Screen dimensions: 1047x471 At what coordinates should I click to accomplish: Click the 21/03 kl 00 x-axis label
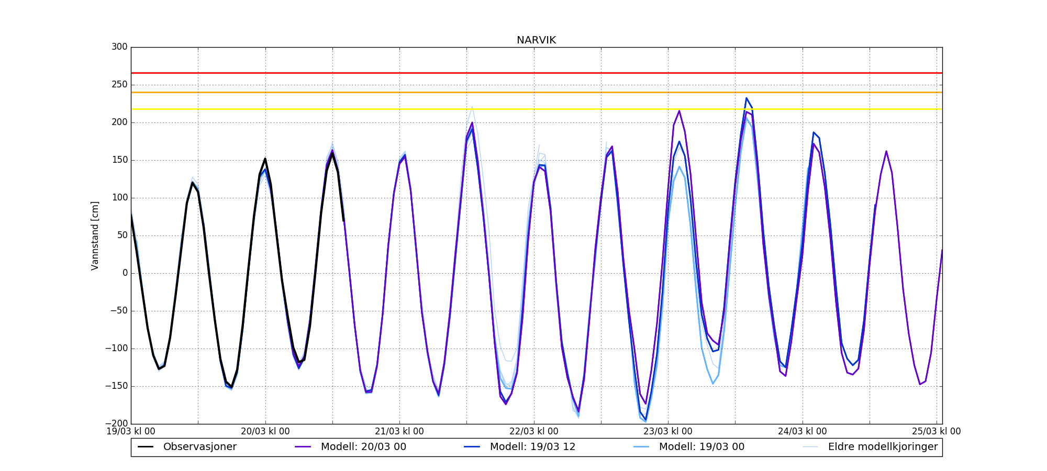click(x=399, y=432)
